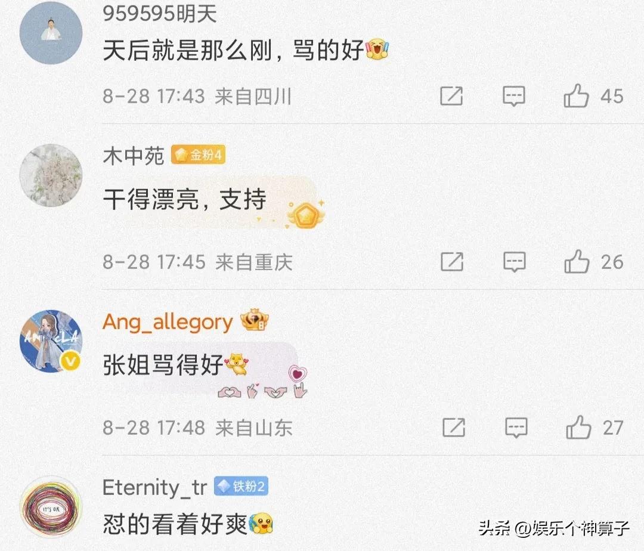This screenshot has height=551, width=644.
Task: Tap the crown badge beside Ang_allegory
Action: coord(255,320)
